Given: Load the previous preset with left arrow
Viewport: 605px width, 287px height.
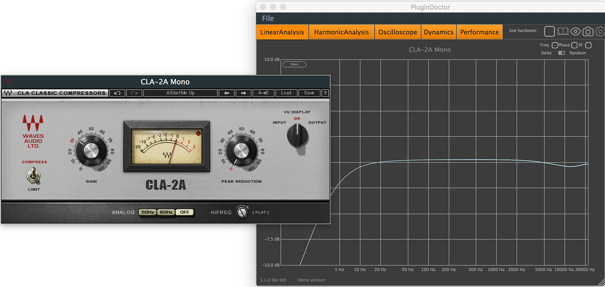Looking at the screenshot, I should tap(226, 93).
